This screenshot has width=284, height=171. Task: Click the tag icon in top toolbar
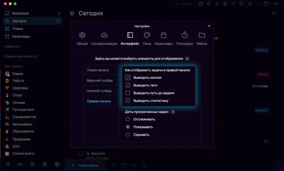[x=241, y=4]
